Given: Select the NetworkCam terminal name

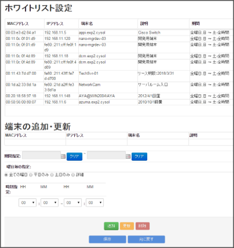Looking at the screenshot, I should click(x=90, y=85).
